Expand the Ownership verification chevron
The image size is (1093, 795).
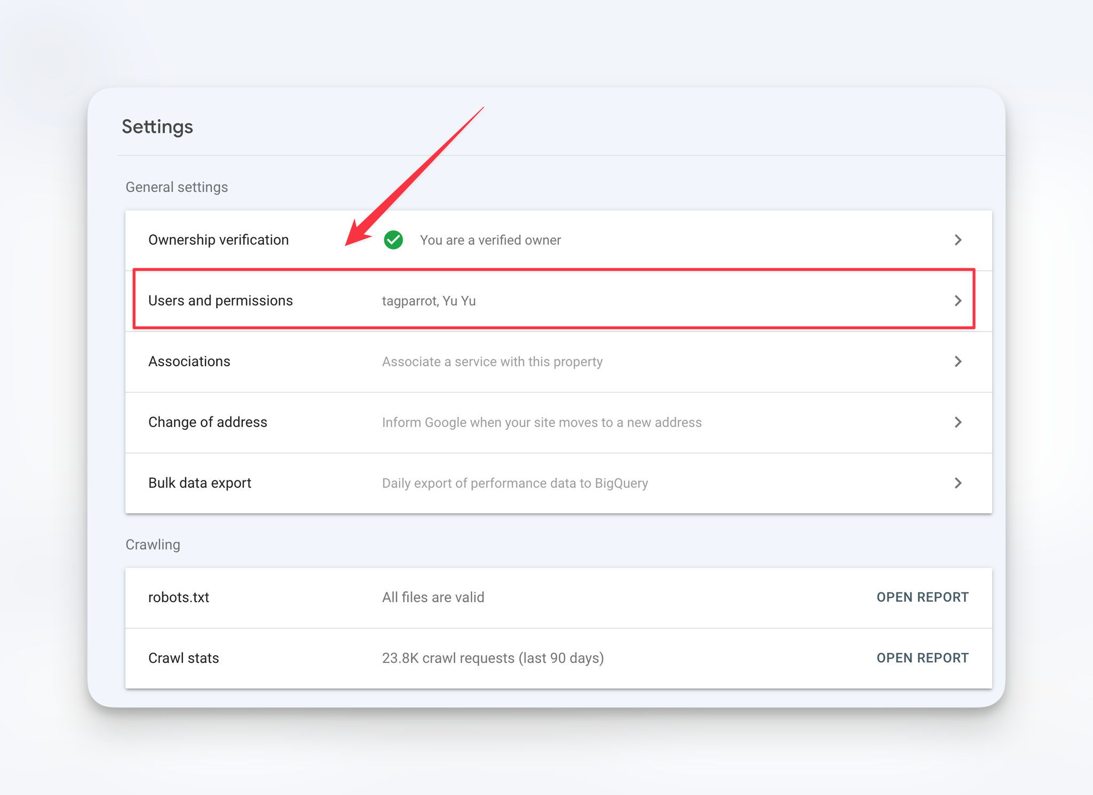tap(958, 240)
